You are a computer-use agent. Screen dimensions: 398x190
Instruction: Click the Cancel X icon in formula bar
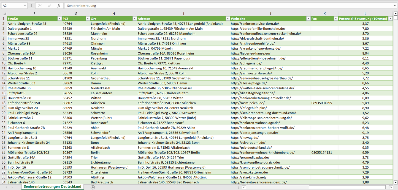click(40, 5)
